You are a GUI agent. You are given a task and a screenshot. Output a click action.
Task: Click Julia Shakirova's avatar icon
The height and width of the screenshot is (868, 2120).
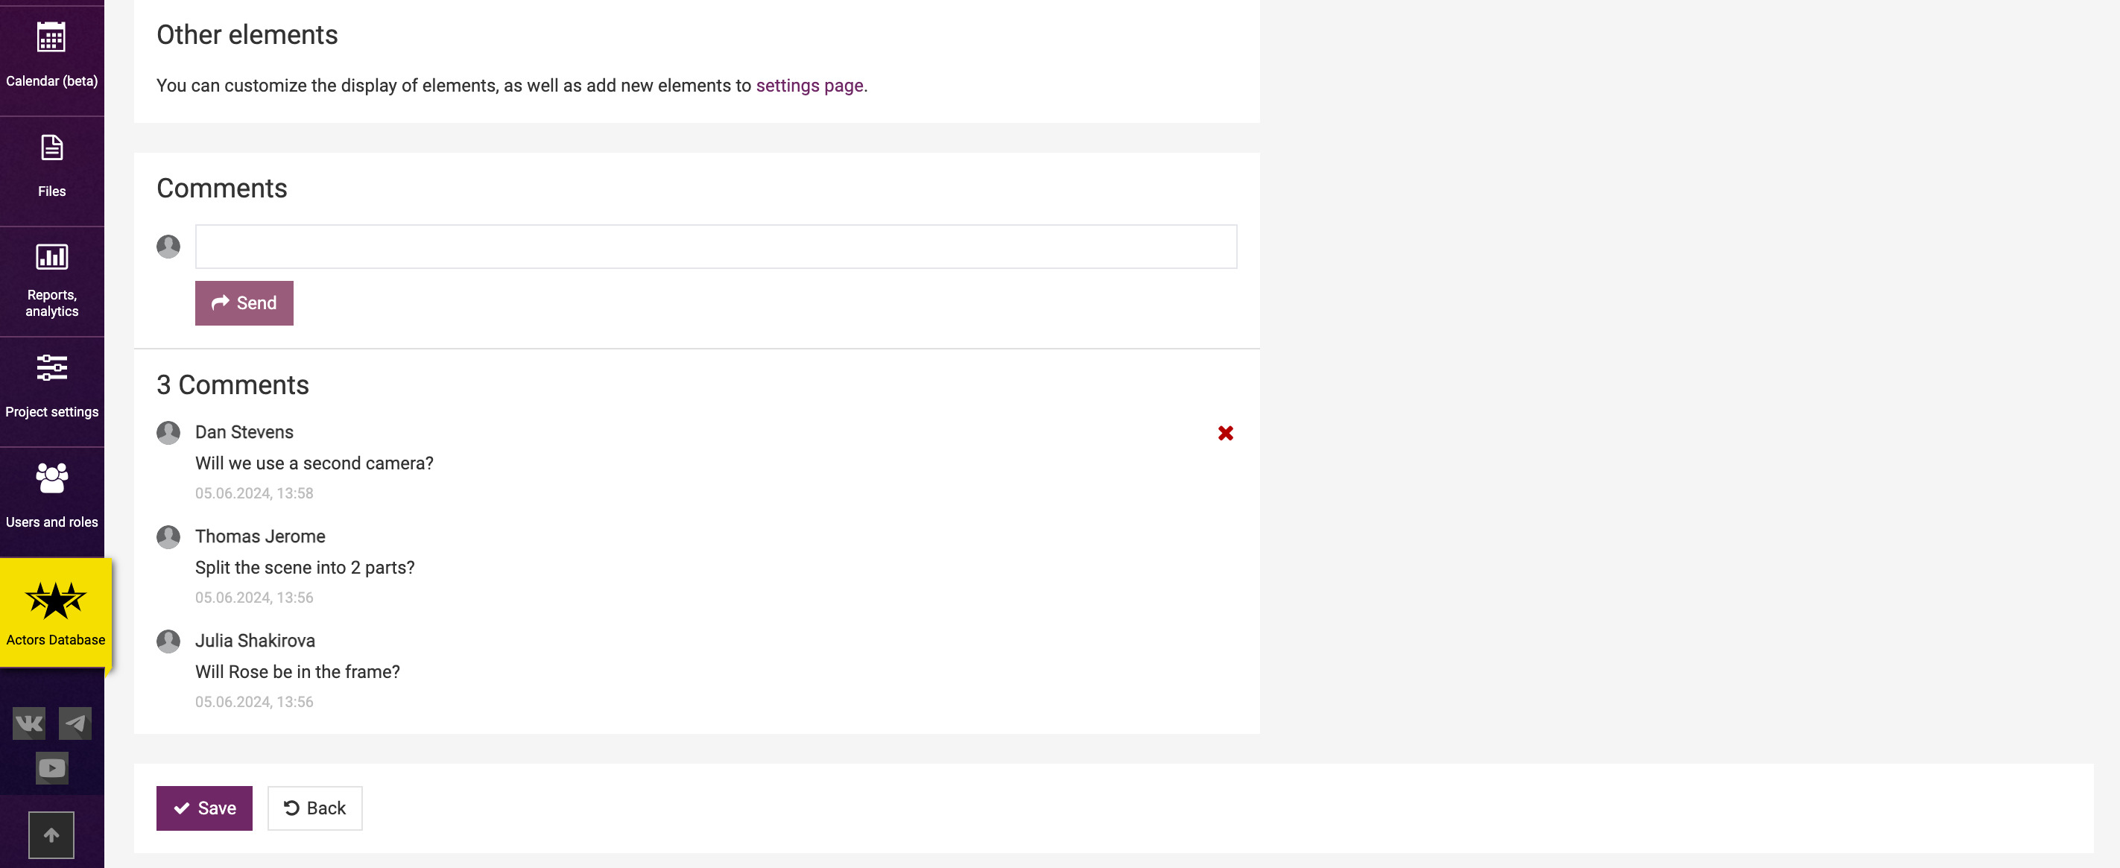click(x=168, y=642)
